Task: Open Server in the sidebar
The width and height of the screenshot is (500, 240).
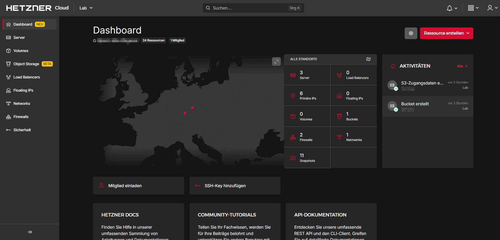Action: pyautogui.click(x=30, y=37)
